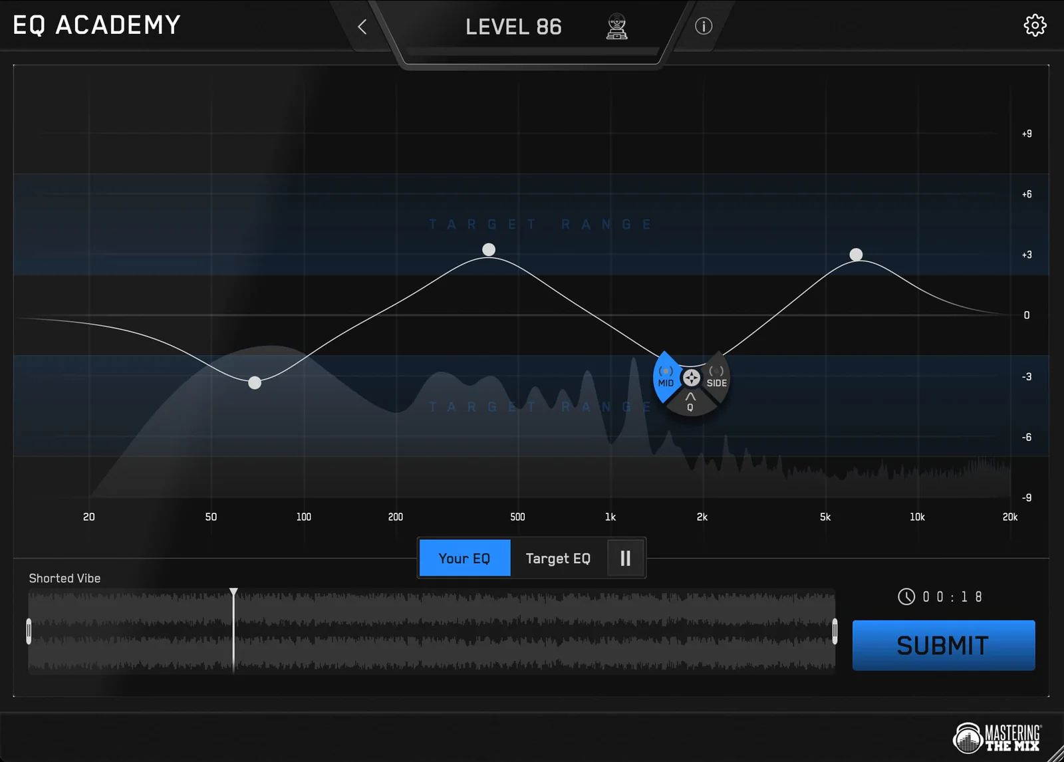
Task: Click the back chevron in the header
Action: click(x=362, y=27)
